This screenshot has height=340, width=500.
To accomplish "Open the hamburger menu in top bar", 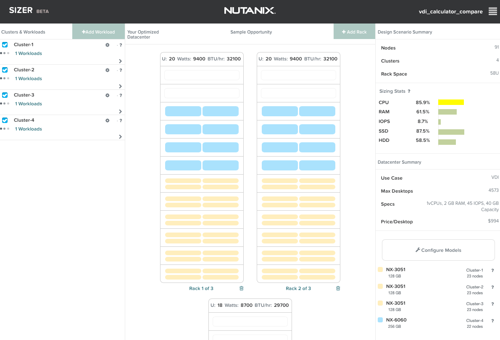I will coord(493,11).
